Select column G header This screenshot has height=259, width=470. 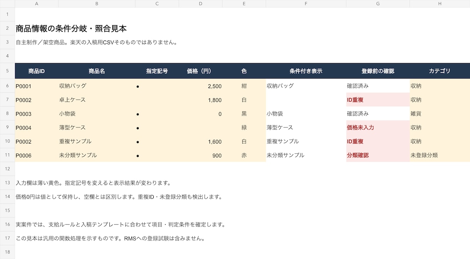pos(378,3)
